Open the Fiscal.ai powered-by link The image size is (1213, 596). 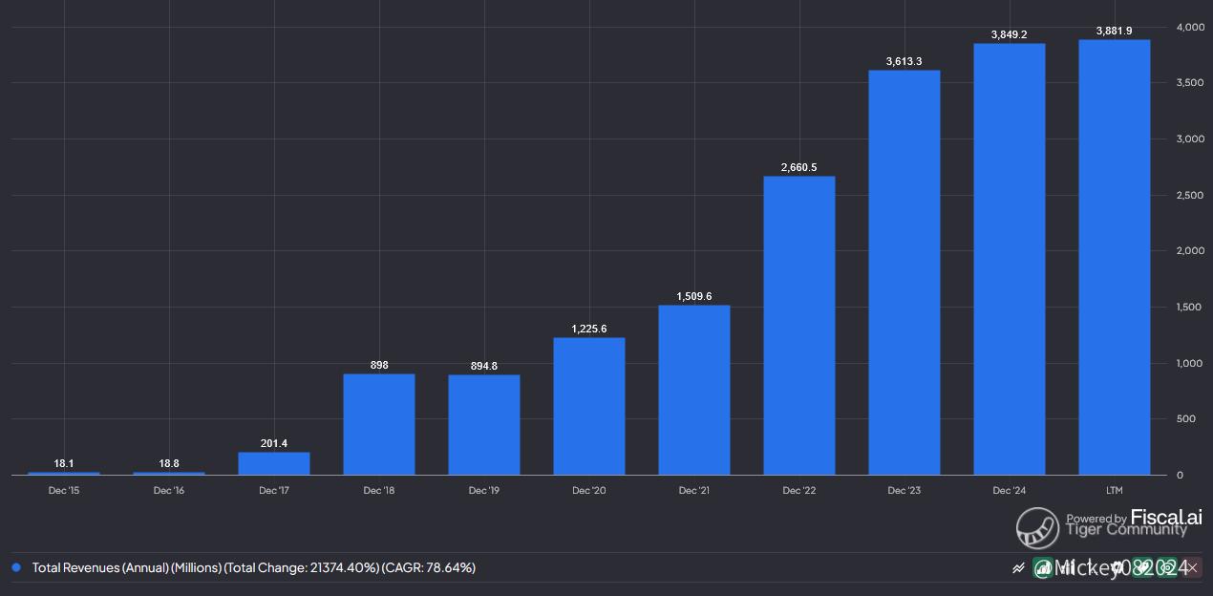pos(1135,518)
